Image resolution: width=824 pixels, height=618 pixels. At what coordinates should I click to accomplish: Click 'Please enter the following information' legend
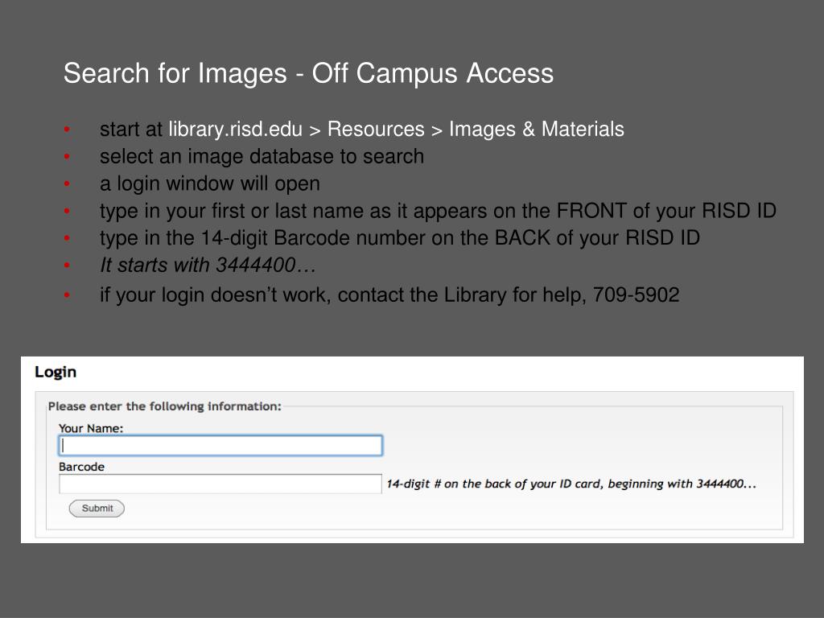point(165,406)
